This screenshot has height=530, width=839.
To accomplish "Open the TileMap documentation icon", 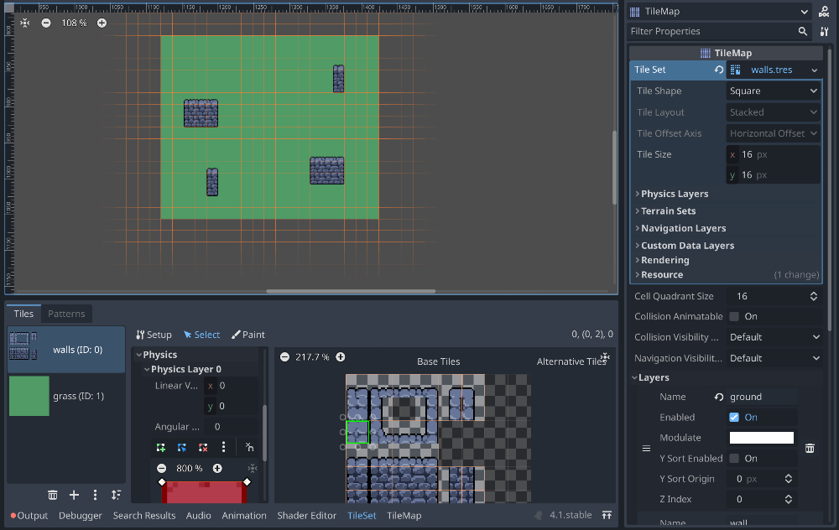I will 824,12.
